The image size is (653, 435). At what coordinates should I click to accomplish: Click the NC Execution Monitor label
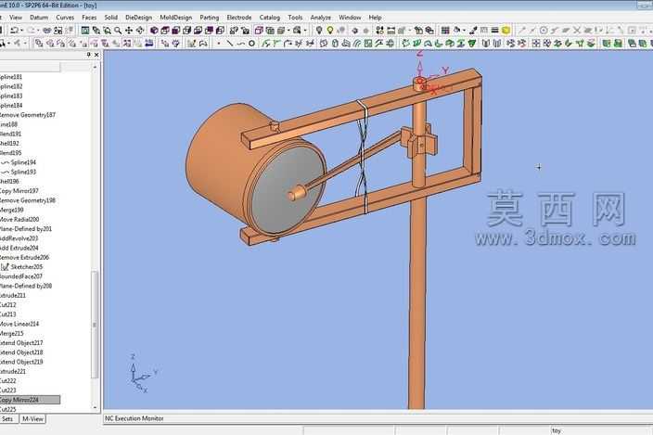134,418
